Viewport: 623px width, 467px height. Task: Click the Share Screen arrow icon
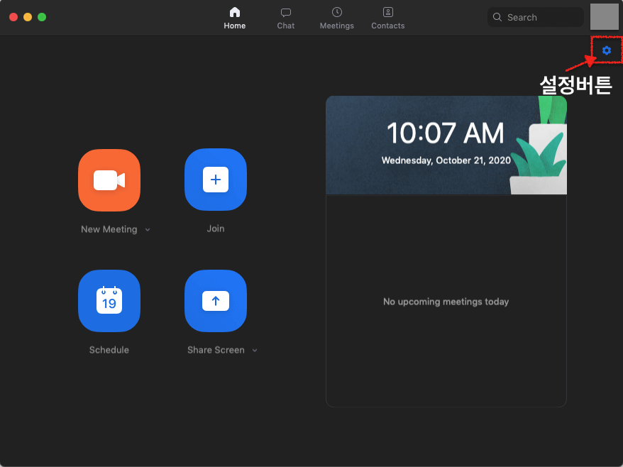click(x=216, y=301)
